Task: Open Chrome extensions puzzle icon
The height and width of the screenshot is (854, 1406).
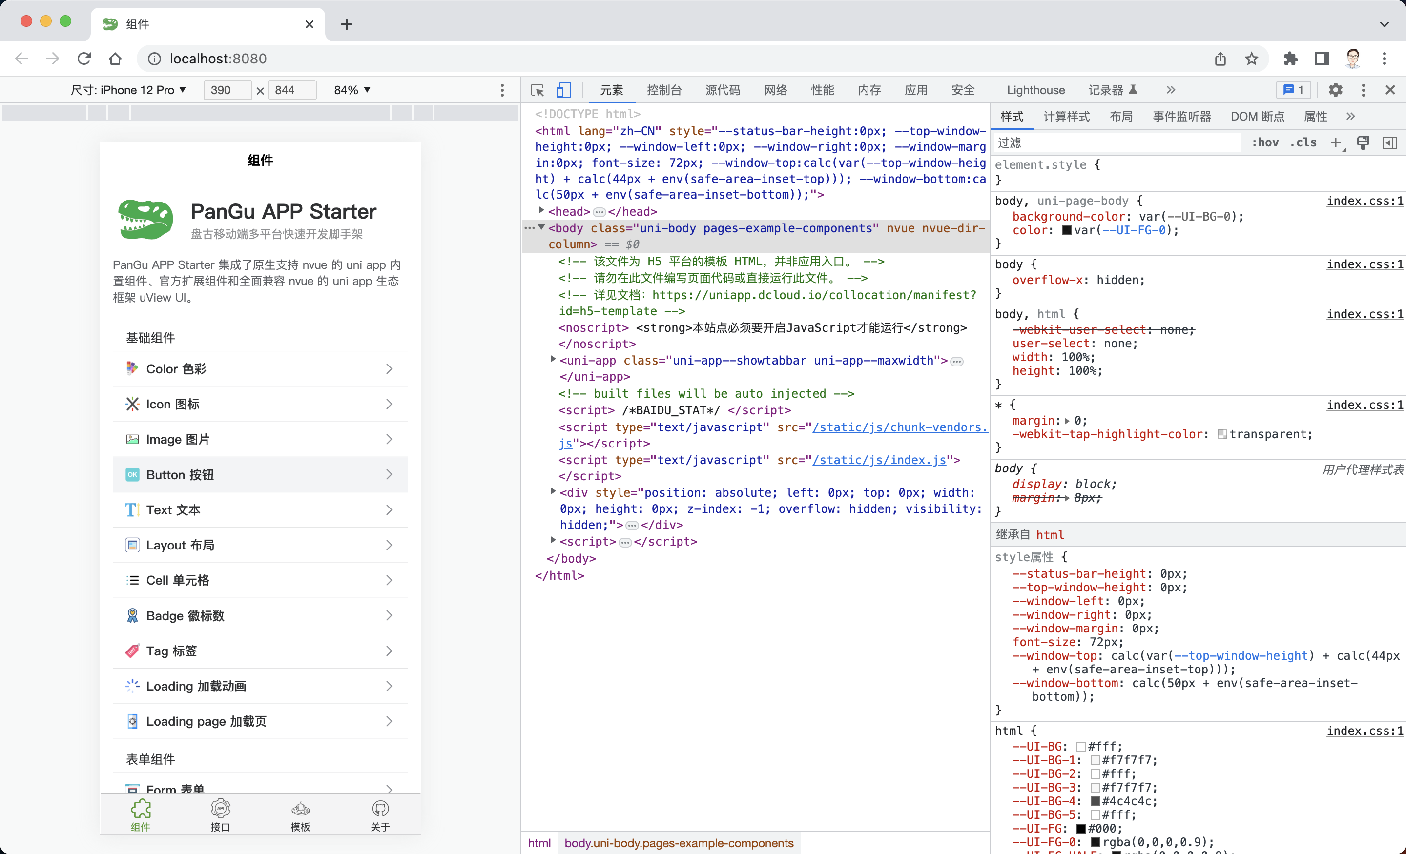Action: 1290,59
